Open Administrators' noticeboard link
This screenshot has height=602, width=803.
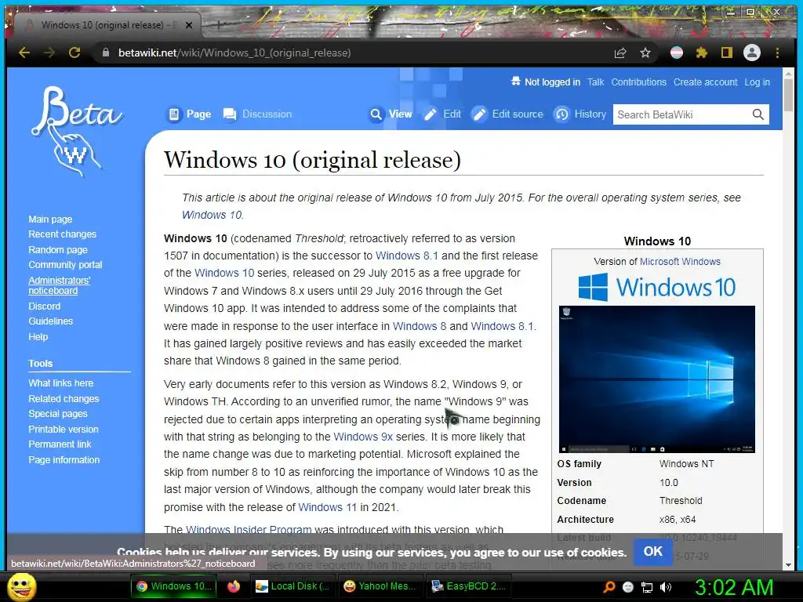coord(59,285)
